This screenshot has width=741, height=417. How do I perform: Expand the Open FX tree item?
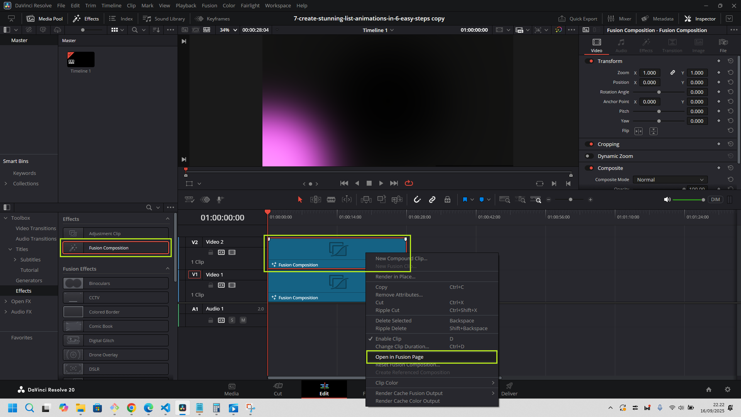[x=6, y=301]
